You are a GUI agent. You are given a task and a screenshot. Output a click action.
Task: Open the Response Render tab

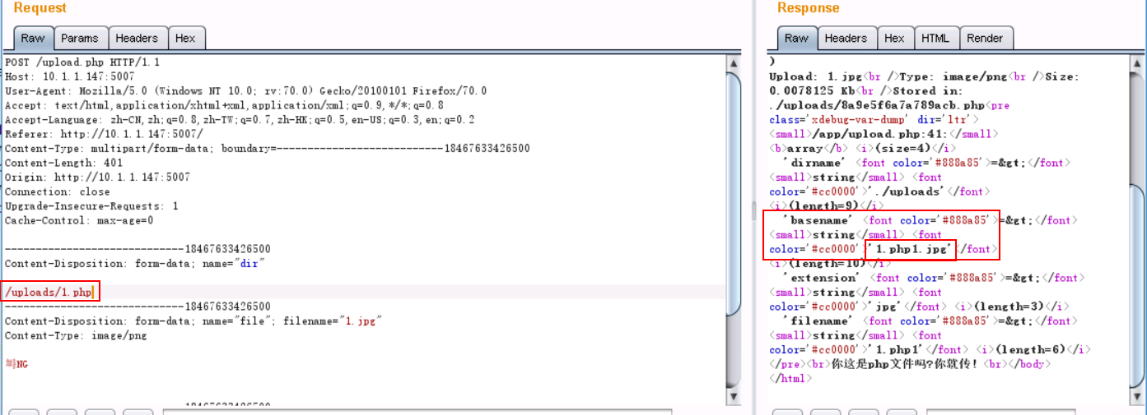coord(985,38)
